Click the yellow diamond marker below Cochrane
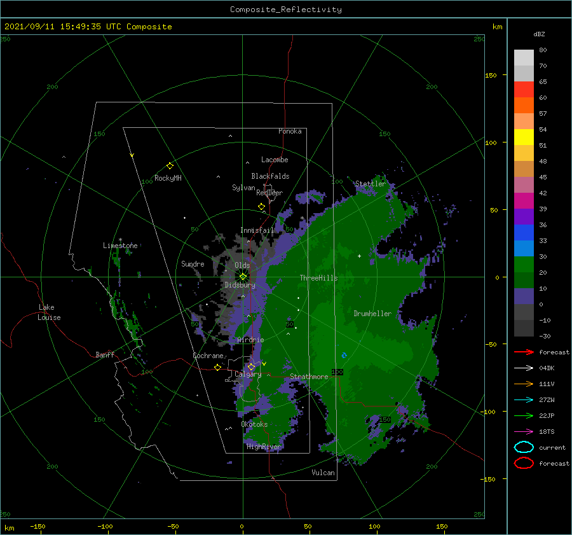 coord(217,367)
